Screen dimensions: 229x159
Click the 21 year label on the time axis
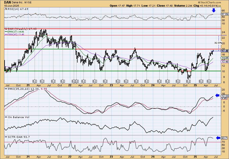click(28, 85)
